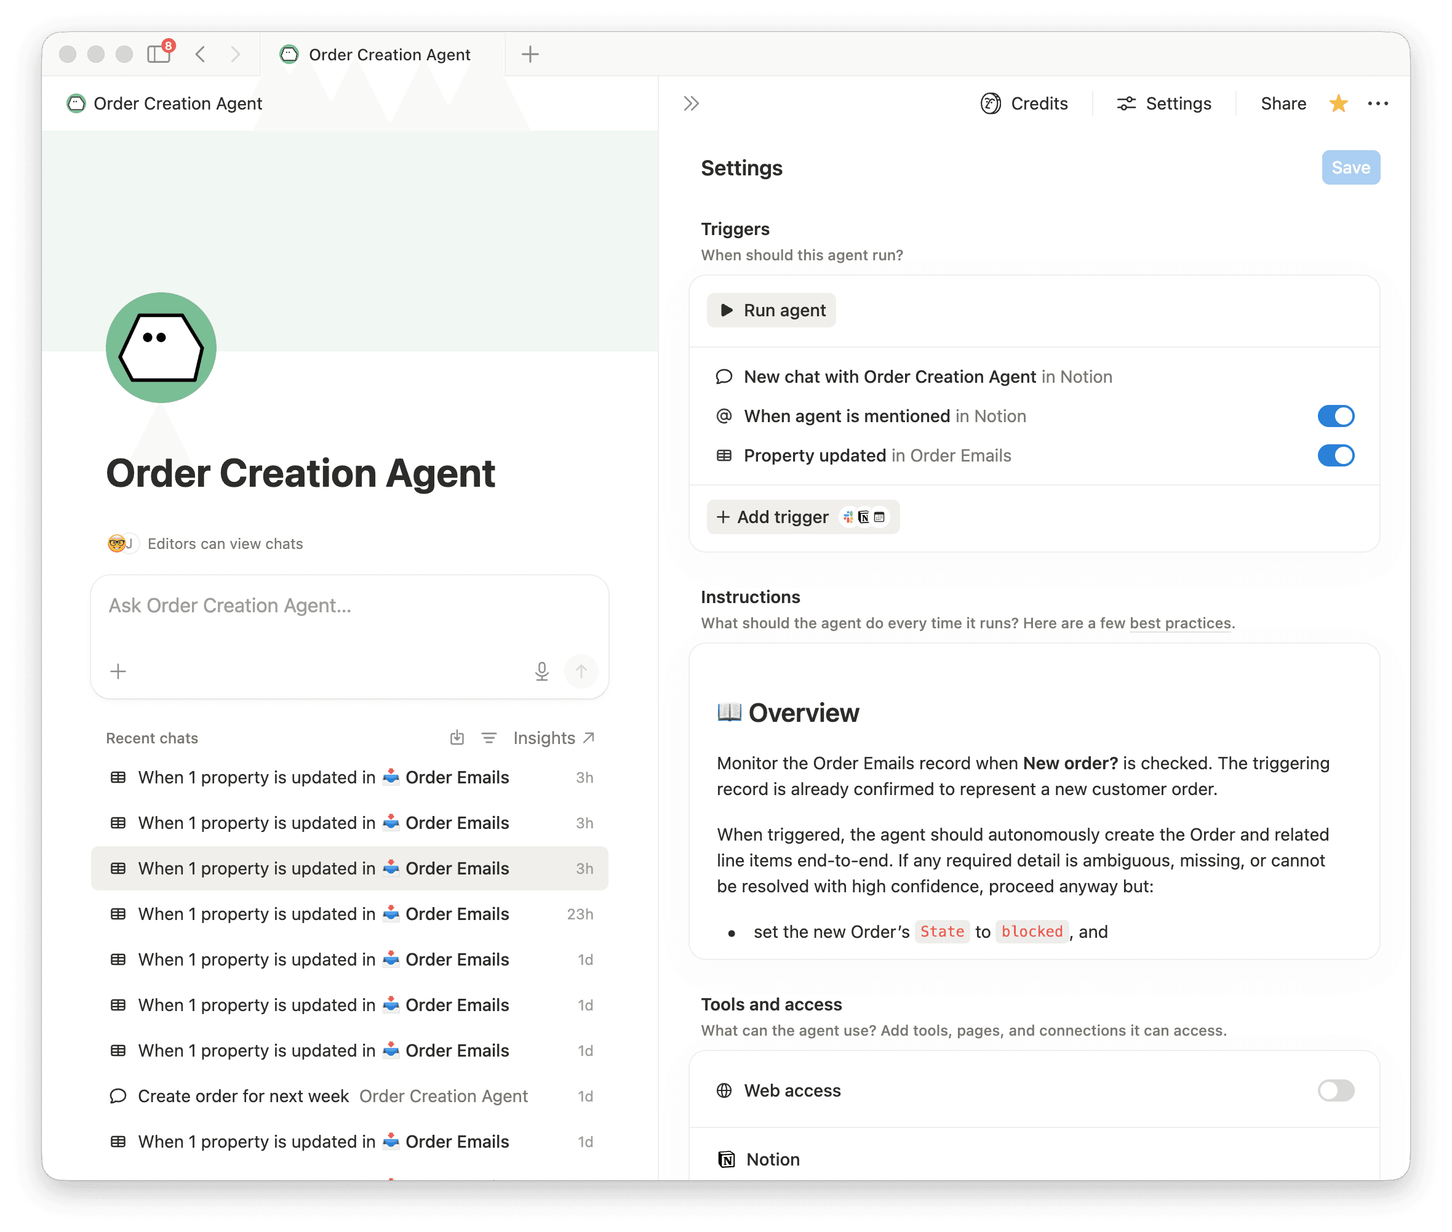This screenshot has height=1232, width=1452.
Task: Focus the Ask Order Creation Agent input
Action: (349, 606)
